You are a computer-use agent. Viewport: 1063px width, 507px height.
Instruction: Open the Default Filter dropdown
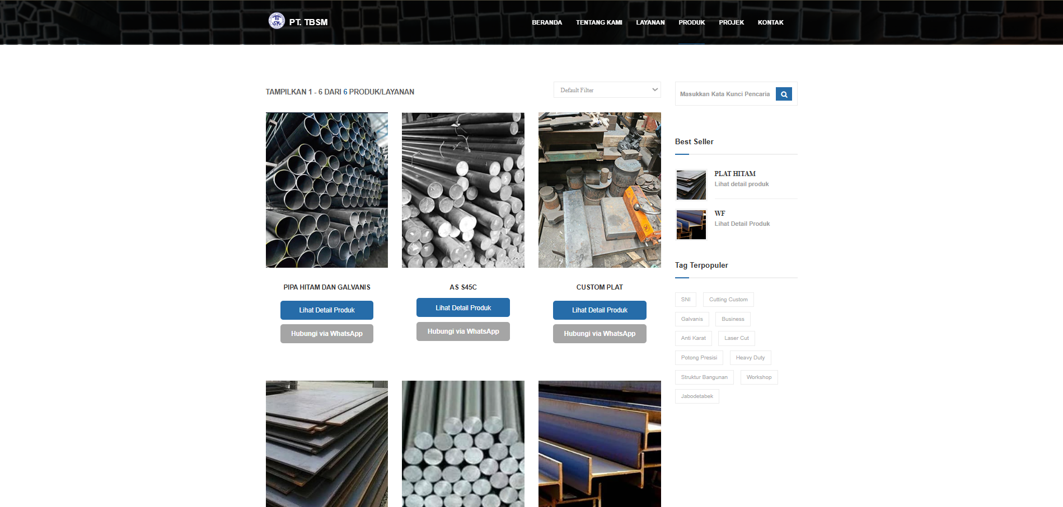tap(607, 90)
